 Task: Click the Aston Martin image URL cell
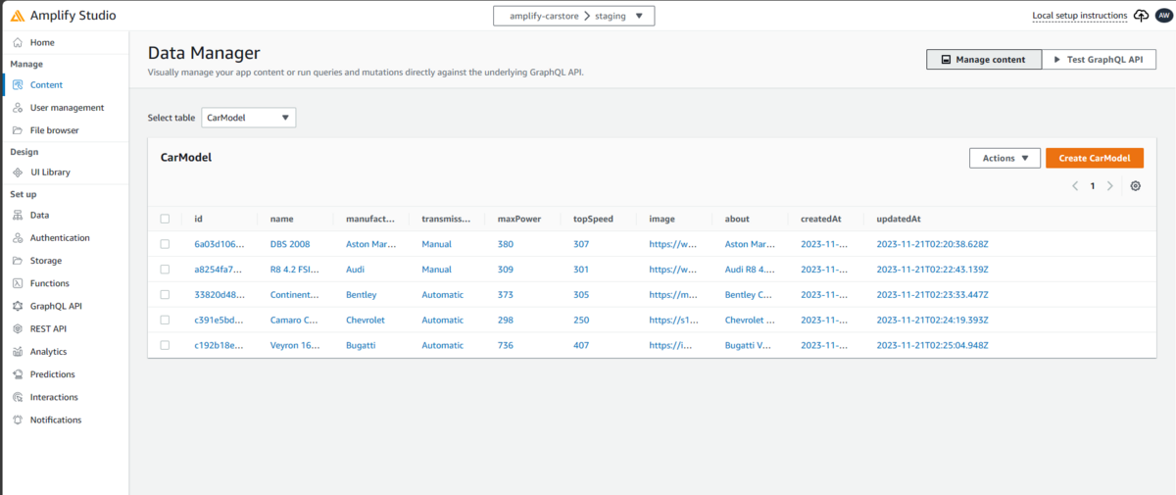[x=673, y=244]
